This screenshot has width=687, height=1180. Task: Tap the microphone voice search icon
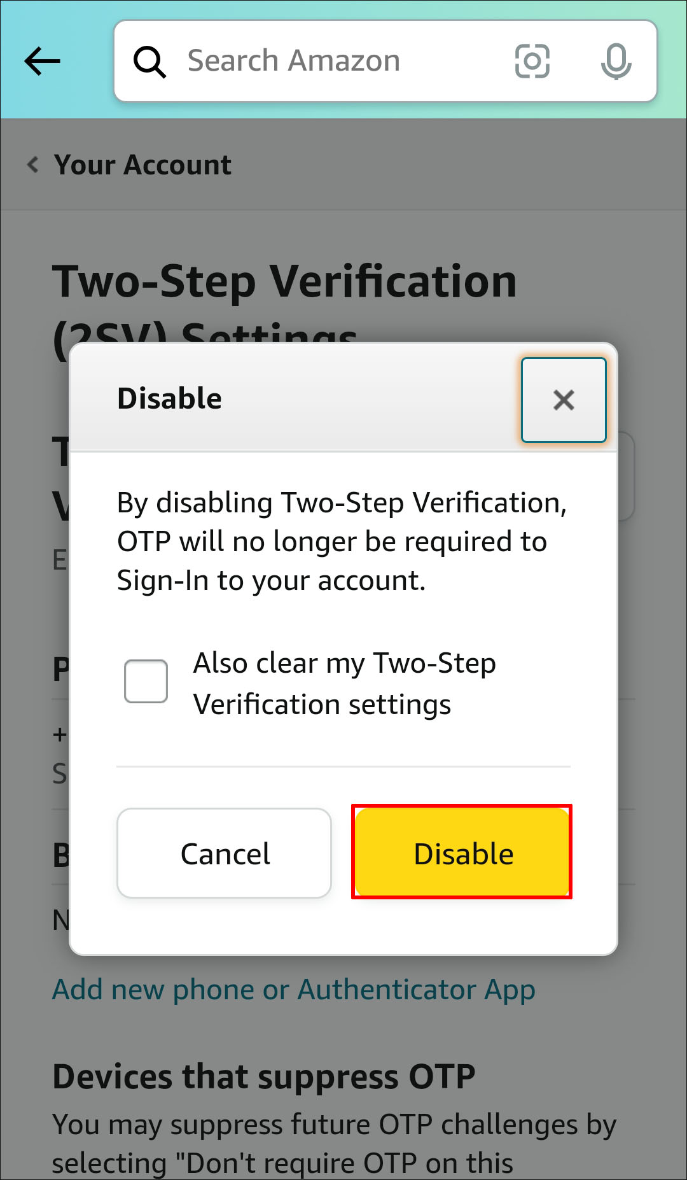[x=616, y=62]
